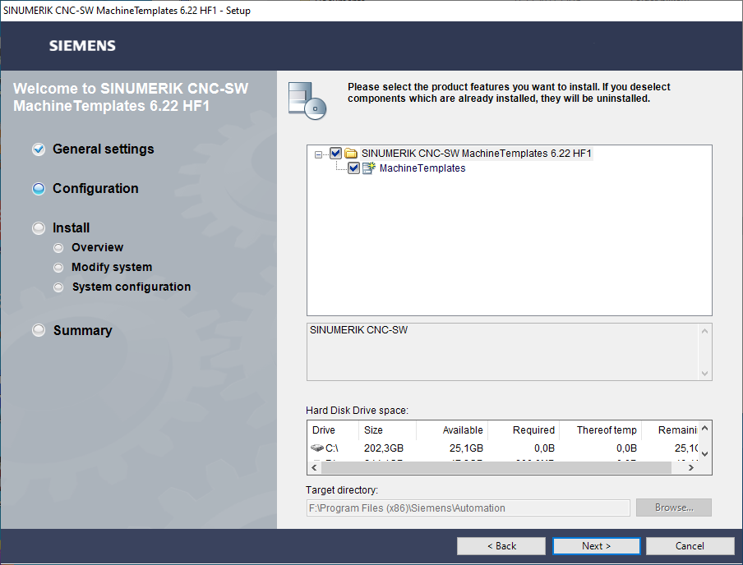Click the Configuration step bullet icon
Screen dimensions: 743x565
[x=39, y=189]
